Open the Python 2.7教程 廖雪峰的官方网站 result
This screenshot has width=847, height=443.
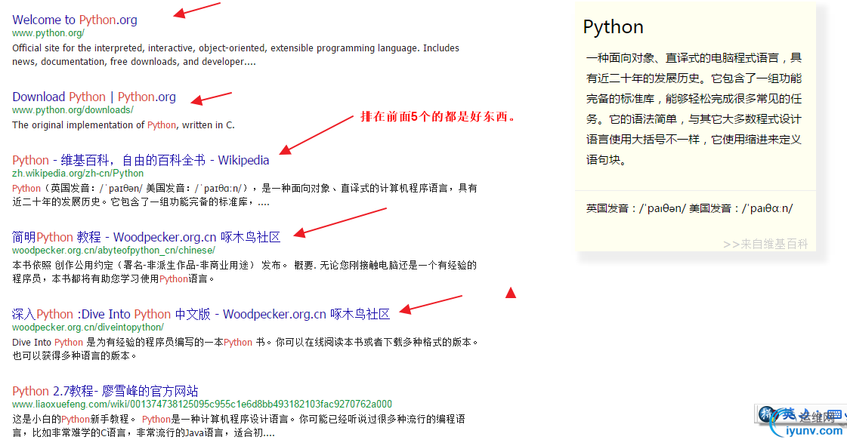(105, 391)
